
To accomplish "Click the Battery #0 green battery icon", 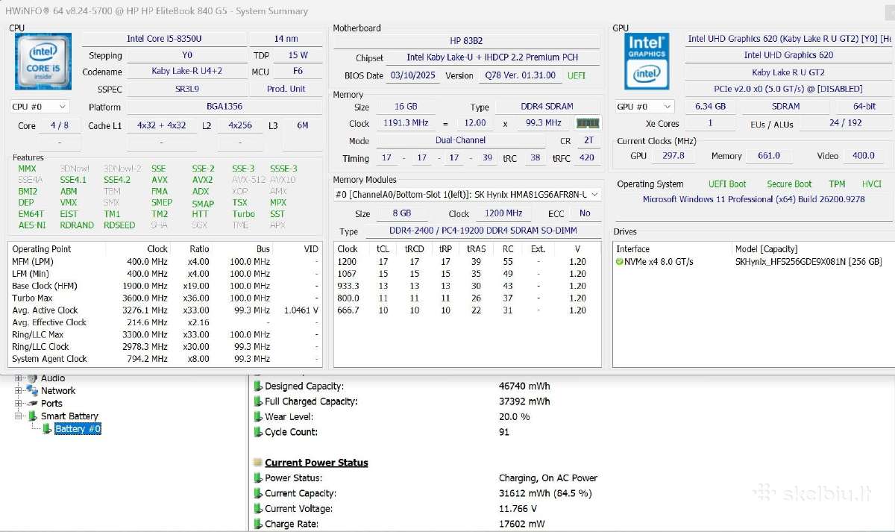I will [x=48, y=429].
